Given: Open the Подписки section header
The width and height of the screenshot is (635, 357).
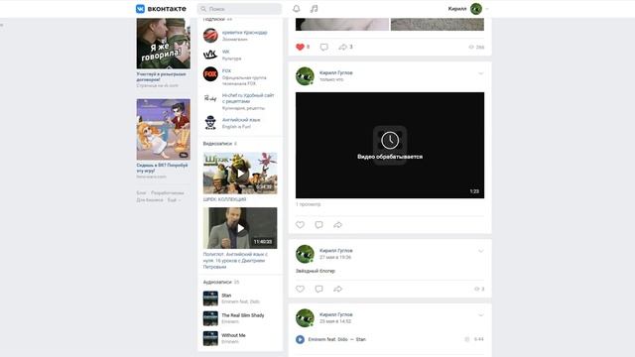Looking at the screenshot, I should pyautogui.click(x=217, y=19).
